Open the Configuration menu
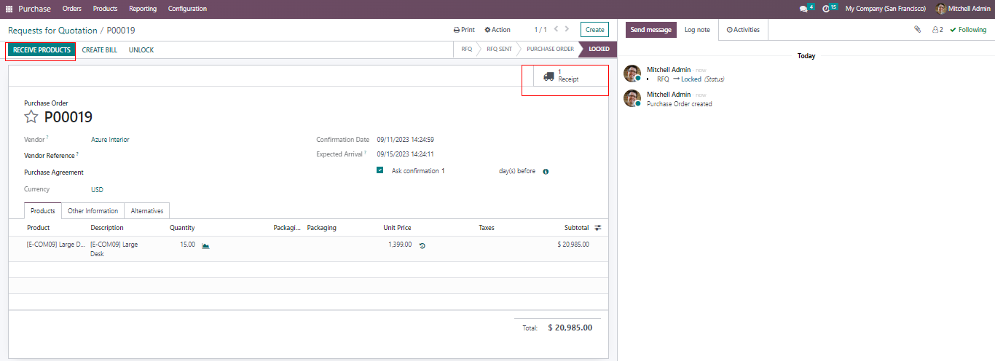The height and width of the screenshot is (361, 995). [x=187, y=9]
